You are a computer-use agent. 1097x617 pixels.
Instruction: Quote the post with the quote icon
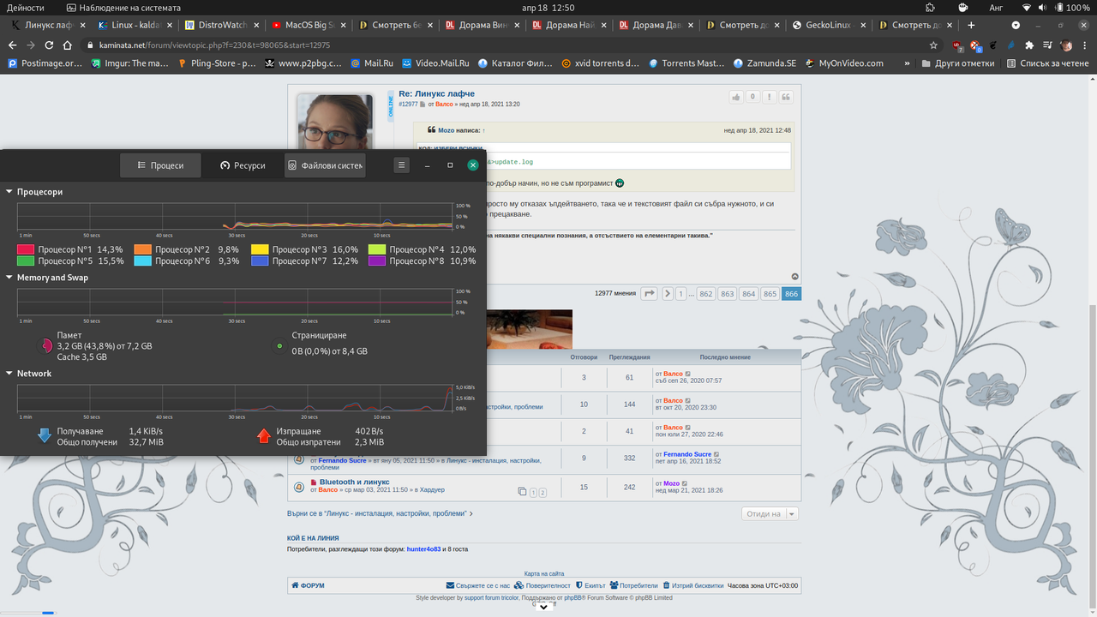[x=786, y=97]
